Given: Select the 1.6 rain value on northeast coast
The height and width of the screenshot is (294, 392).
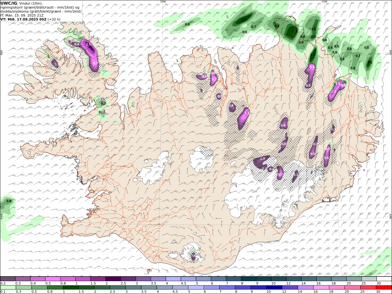Looking at the screenshot, I should point(313,55).
